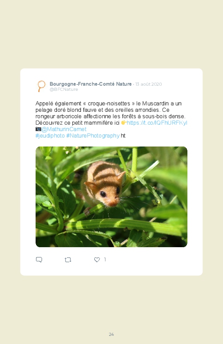Open the t.co shortened link

click(157, 123)
